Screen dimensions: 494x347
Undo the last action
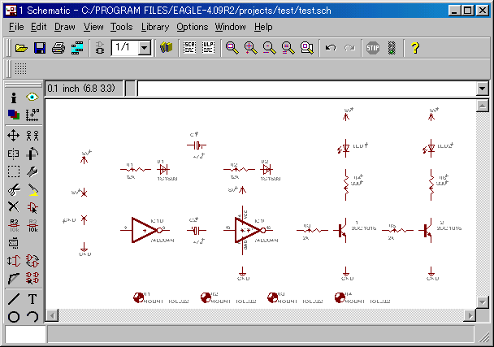click(331, 48)
